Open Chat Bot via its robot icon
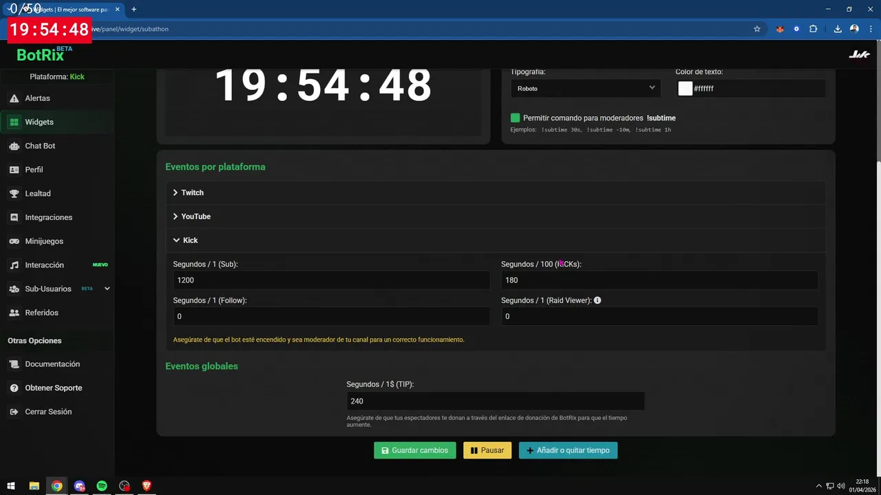The width and height of the screenshot is (881, 495). point(14,146)
